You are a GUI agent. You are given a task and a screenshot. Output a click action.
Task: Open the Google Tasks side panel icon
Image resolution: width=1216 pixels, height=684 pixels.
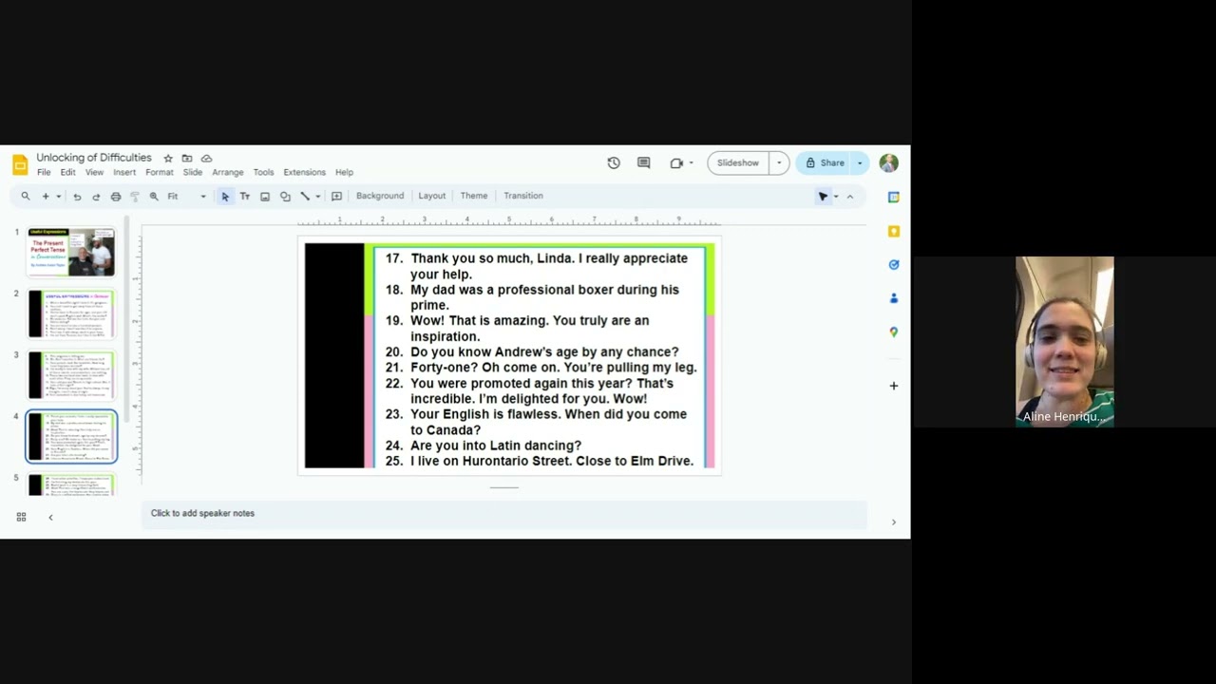click(x=894, y=265)
